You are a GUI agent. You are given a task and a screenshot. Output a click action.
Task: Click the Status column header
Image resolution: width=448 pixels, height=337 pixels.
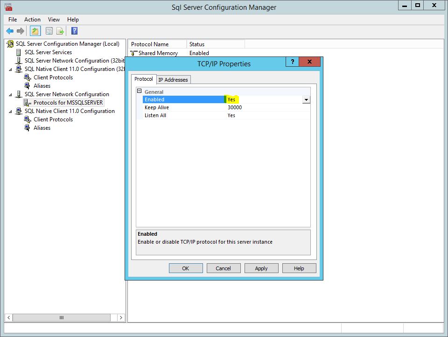pyautogui.click(x=216, y=44)
